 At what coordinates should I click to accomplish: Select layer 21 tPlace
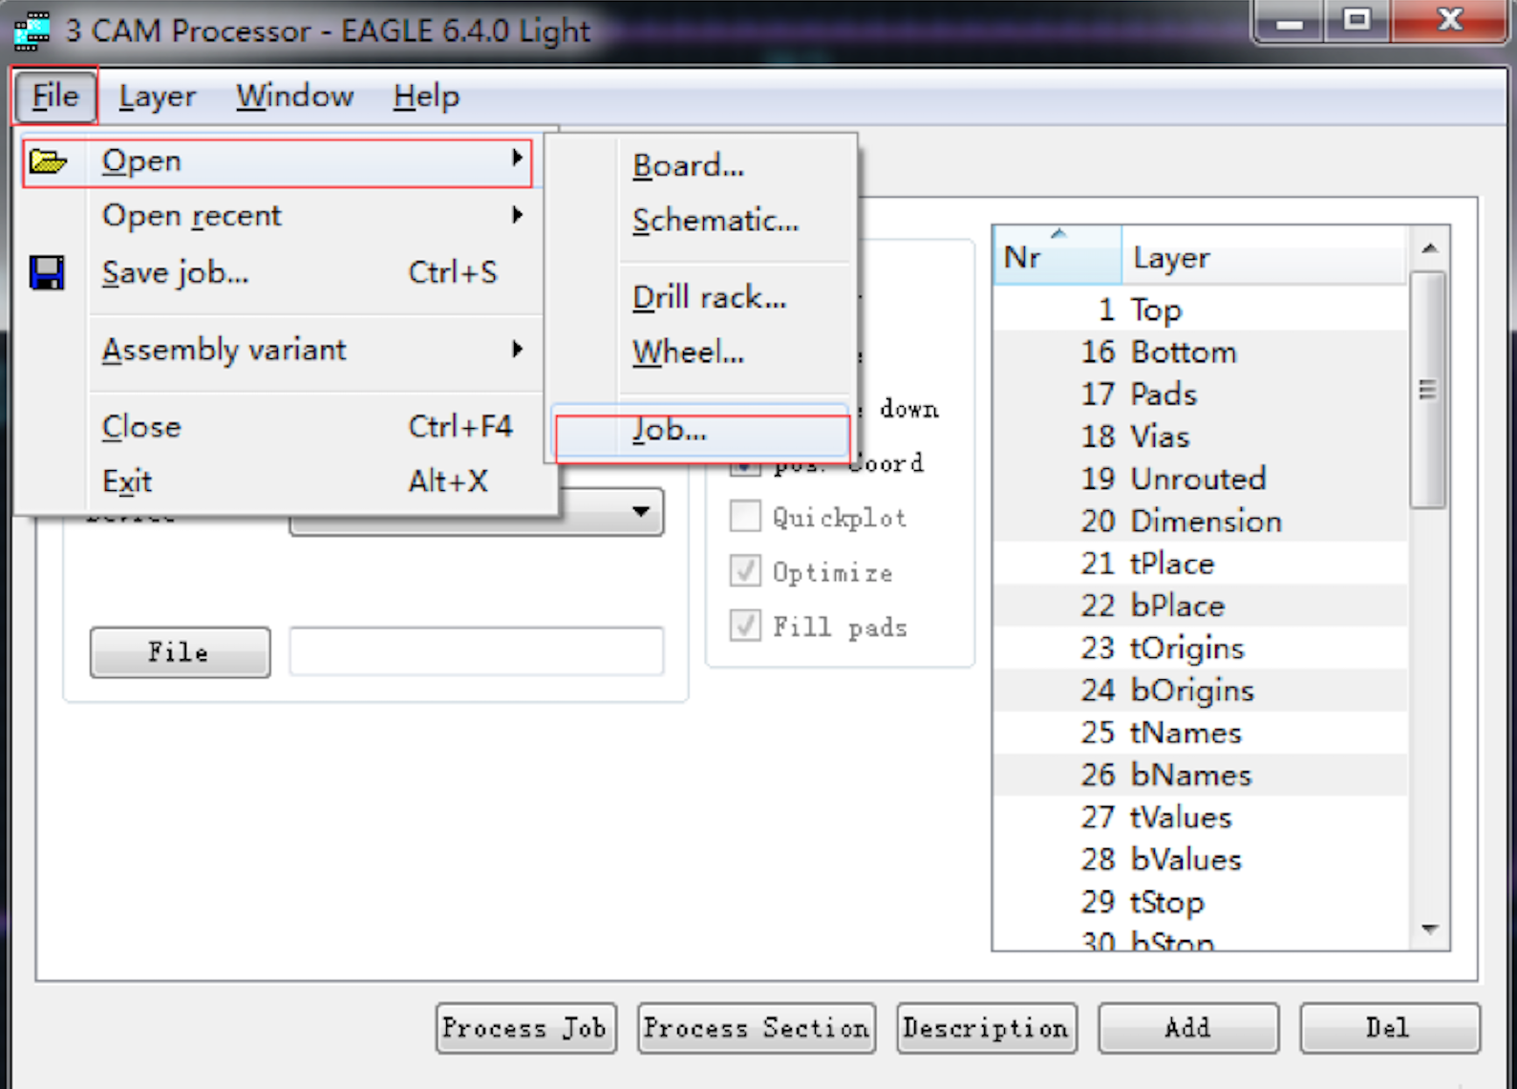[x=1201, y=564]
